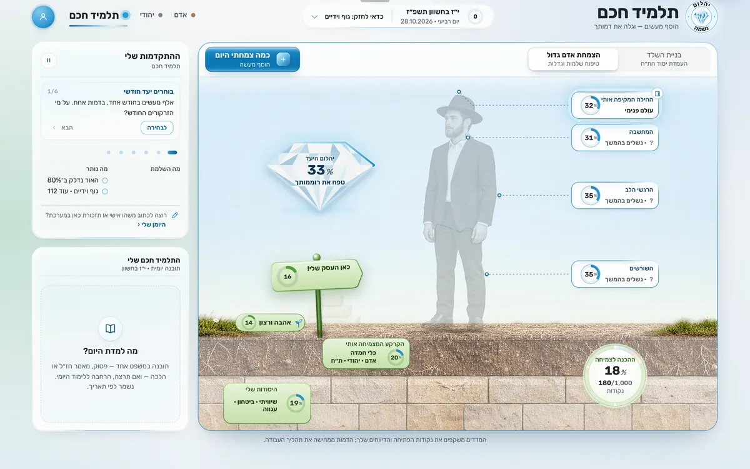Click the 35% ring on השורשים card
The image size is (750, 469).
[589, 274]
